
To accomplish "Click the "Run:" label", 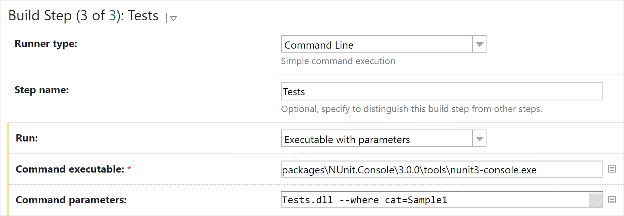I will (28, 138).
